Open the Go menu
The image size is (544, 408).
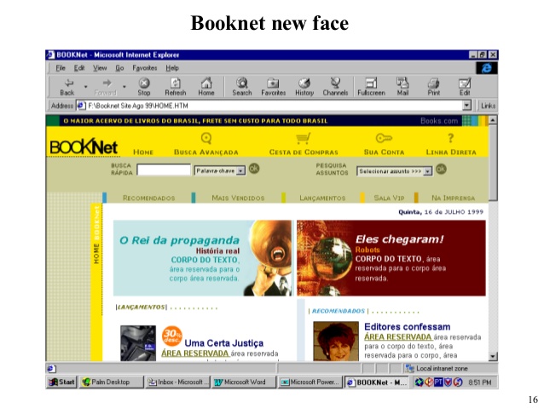[119, 68]
